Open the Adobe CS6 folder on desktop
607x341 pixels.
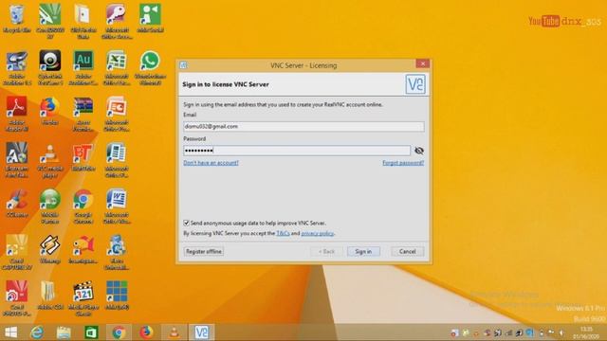[x=50, y=296]
